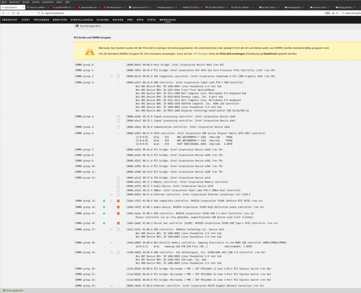The width and height of the screenshot is (361, 293).
Task: Check the Intel Audio device a3f0 checkbox
Action: point(118,186)
